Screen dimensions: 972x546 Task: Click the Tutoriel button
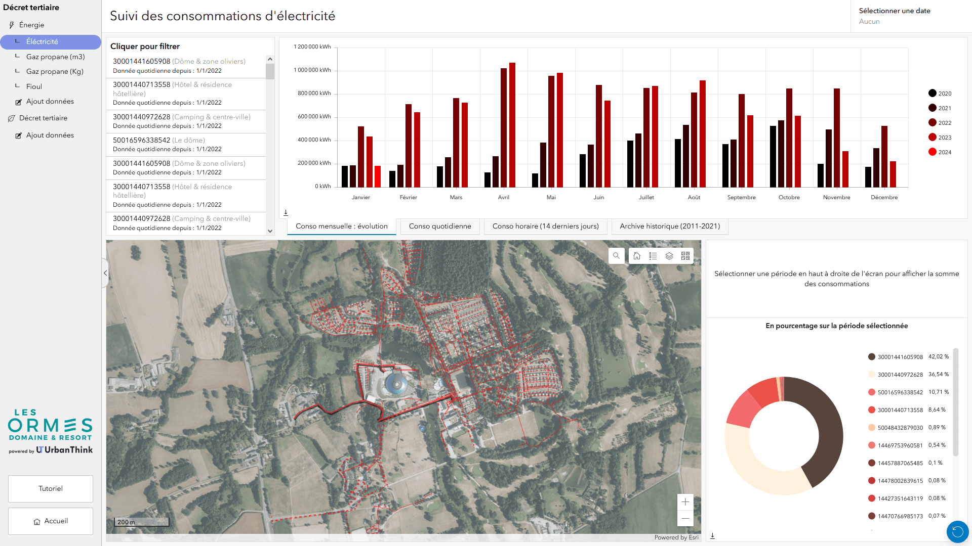(51, 488)
